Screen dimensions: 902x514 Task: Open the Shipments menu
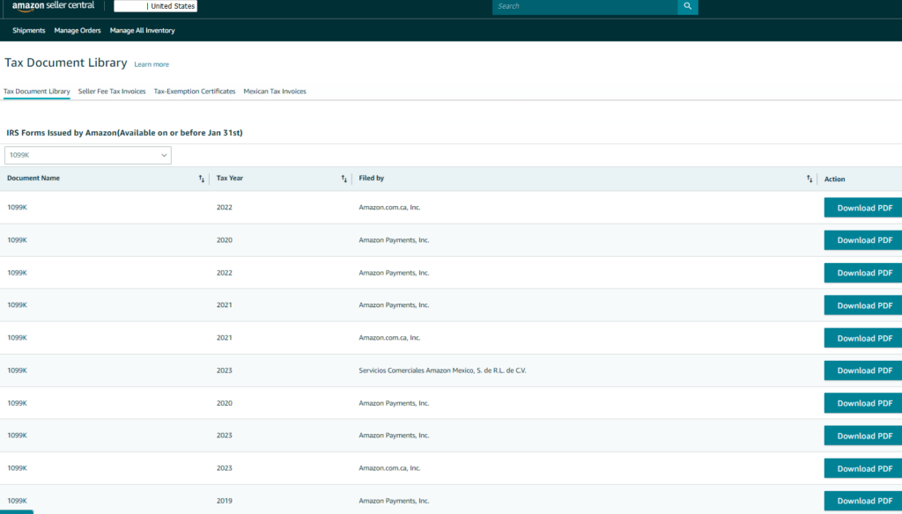coord(29,31)
